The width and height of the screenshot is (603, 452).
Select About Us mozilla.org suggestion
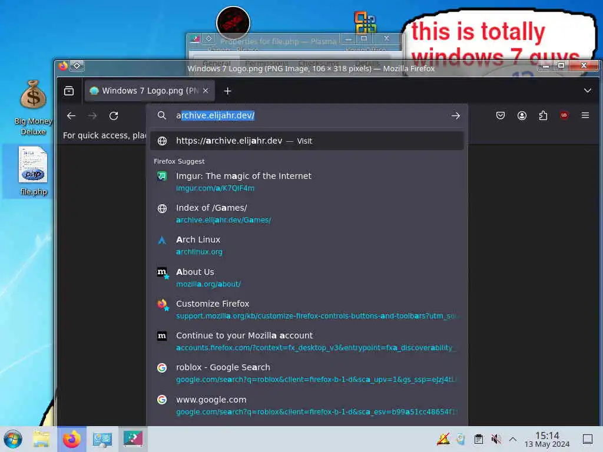point(307,278)
